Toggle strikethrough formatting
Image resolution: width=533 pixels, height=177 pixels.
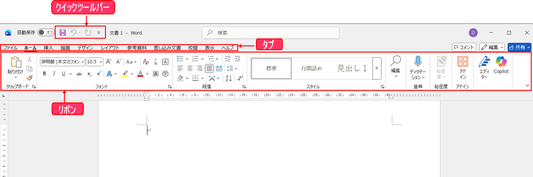[x=79, y=74]
